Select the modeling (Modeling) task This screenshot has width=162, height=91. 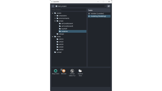(99, 16)
